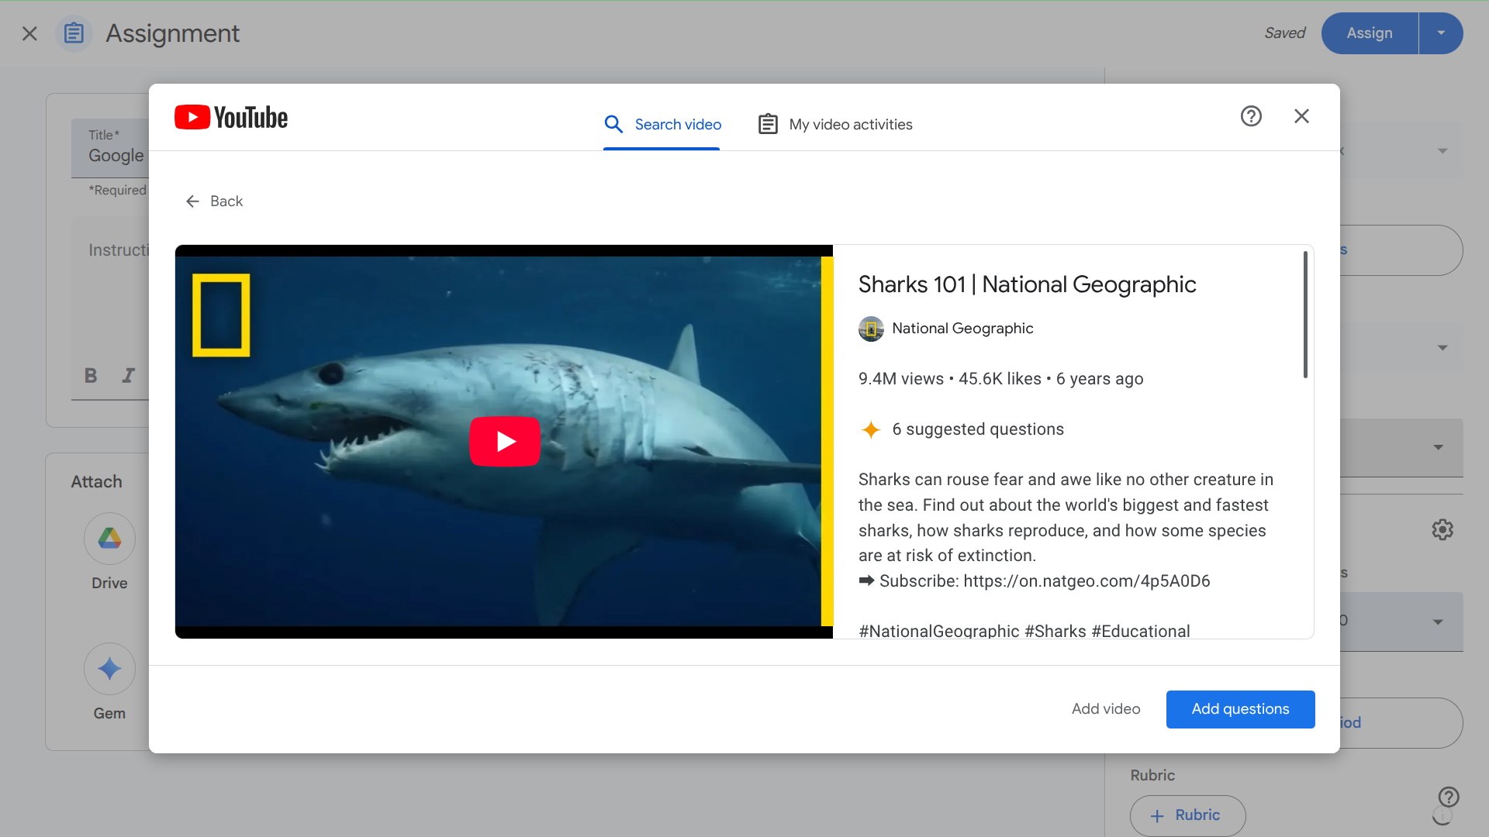Close the Assignment editor
Screen dimensions: 1489x837
(x=29, y=33)
